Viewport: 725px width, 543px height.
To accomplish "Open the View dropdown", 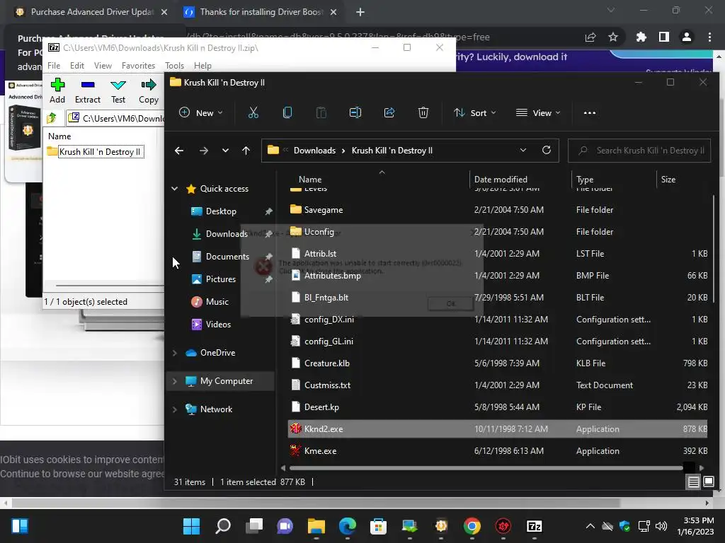I will click(538, 112).
